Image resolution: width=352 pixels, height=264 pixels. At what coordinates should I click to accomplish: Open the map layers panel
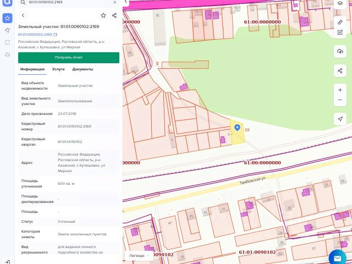pyautogui.click(x=340, y=3)
